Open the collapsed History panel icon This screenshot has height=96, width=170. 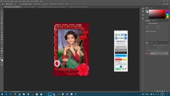143,9
